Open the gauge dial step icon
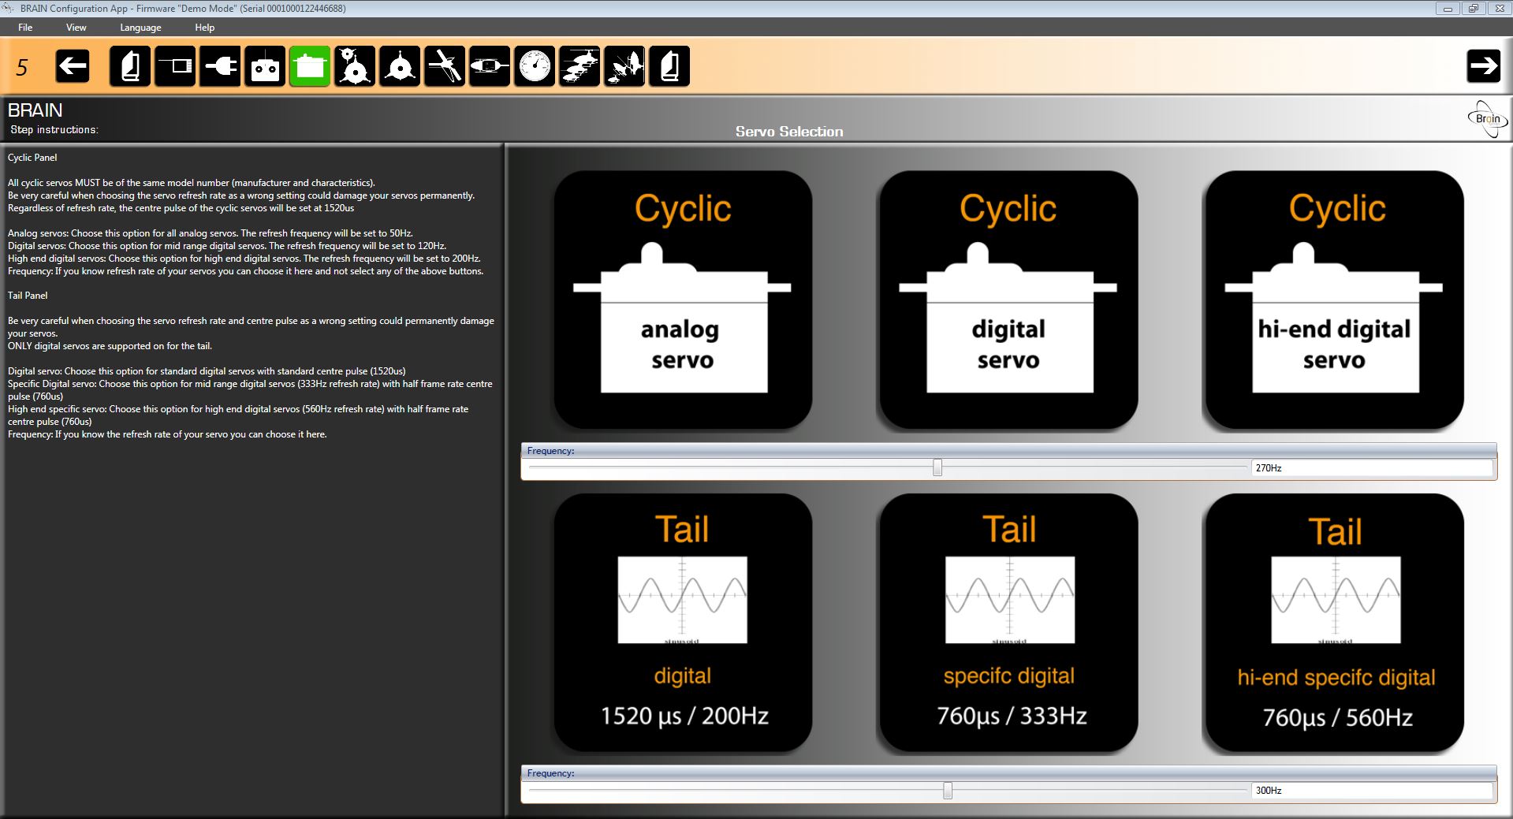Viewport: 1513px width, 819px height. pos(535,66)
